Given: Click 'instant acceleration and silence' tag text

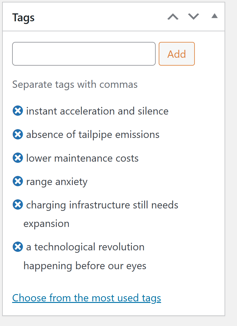Looking at the screenshot, I should tap(97, 111).
